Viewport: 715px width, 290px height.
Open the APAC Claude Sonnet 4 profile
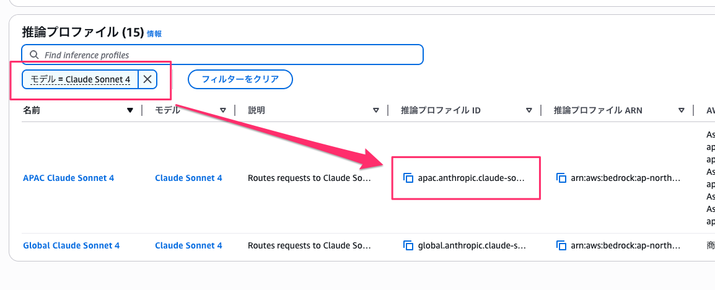(68, 178)
